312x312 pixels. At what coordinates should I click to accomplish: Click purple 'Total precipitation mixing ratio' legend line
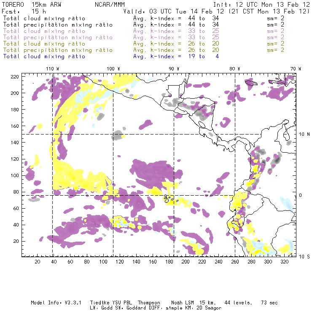pos(58,38)
